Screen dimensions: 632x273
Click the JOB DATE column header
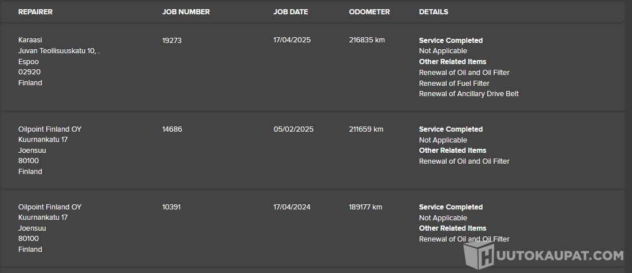point(291,12)
